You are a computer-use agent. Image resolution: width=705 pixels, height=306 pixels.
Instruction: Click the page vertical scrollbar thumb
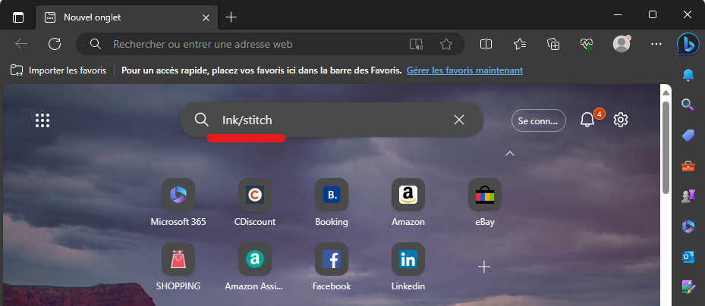[666, 147]
